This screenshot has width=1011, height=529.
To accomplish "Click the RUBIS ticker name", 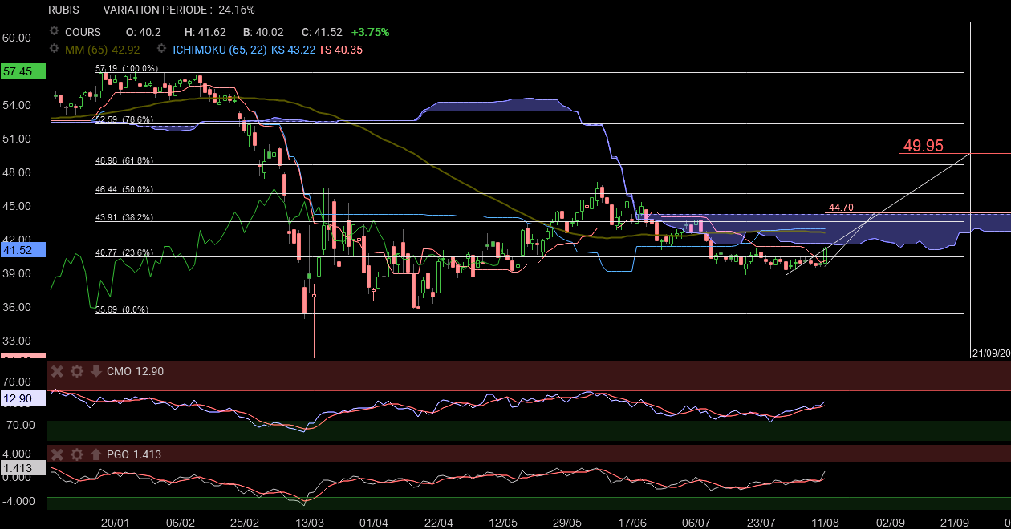I will (63, 10).
